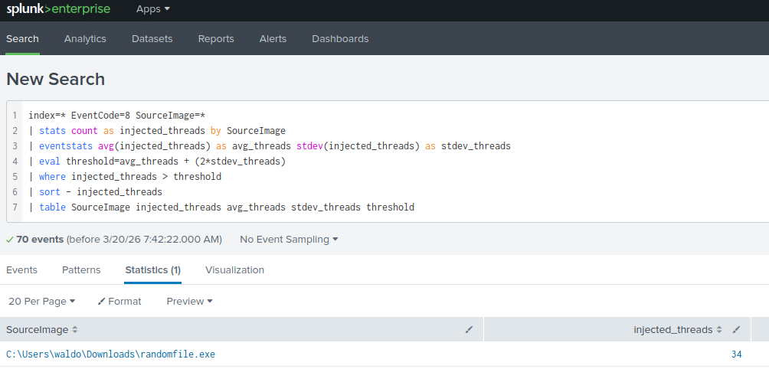The height and width of the screenshot is (369, 769).
Task: Open the No Event Sampling dropdown
Action: coord(289,240)
